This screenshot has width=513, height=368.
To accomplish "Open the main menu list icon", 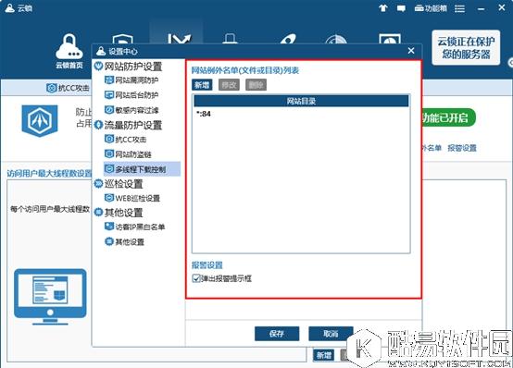I will click(459, 8).
